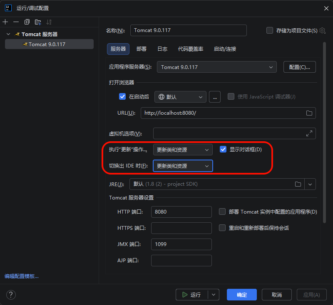
Task: Add a new run configuration
Action: pyautogui.click(x=5, y=22)
